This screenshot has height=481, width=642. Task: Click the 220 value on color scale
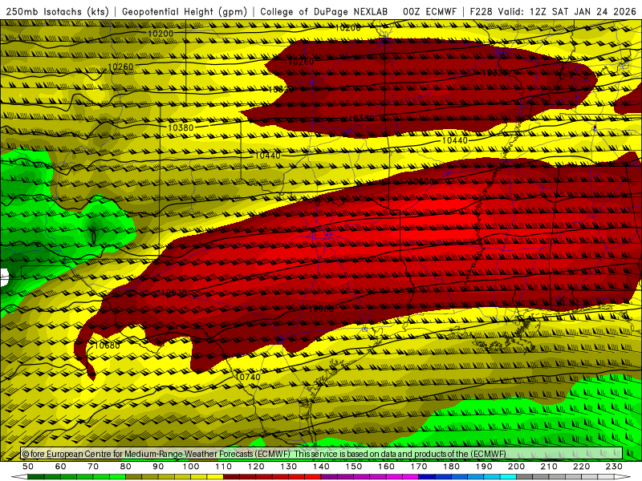point(581,467)
